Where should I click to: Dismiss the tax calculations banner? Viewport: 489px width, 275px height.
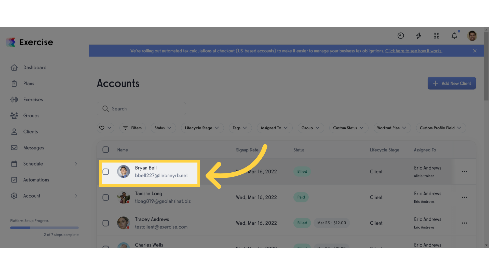click(x=475, y=51)
